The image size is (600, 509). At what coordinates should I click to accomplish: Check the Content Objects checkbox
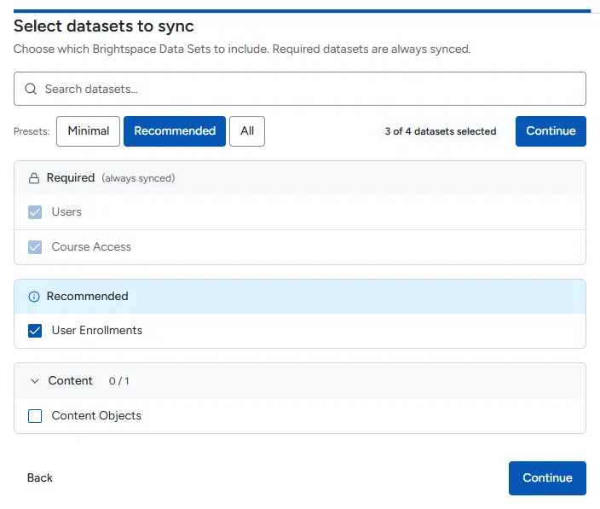pos(35,416)
